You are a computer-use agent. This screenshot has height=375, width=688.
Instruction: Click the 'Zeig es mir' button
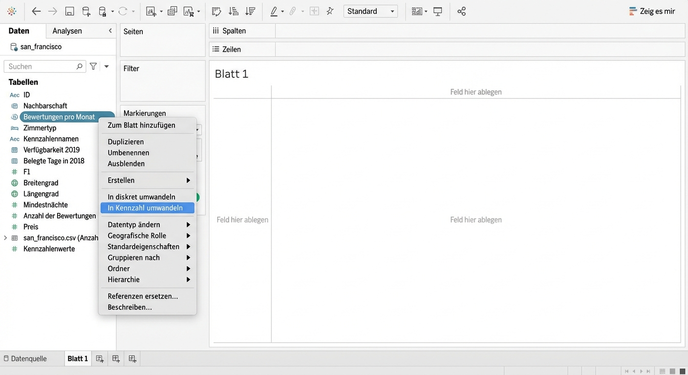tap(652, 11)
